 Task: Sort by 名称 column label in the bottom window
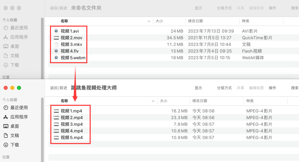64,101
